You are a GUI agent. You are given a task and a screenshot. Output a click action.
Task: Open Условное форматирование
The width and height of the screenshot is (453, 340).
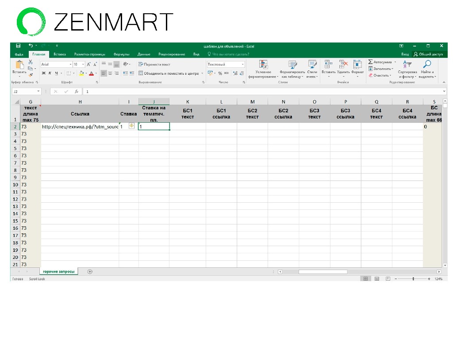tap(263, 70)
